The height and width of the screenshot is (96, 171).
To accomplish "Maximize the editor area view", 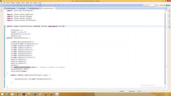I will [x=166, y=8].
